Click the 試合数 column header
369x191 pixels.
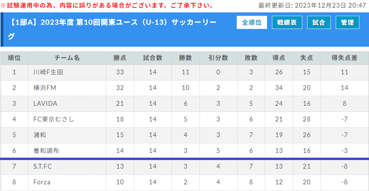click(153, 58)
